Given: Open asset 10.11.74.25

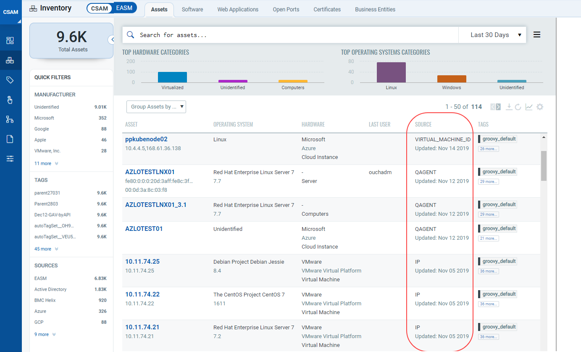Looking at the screenshot, I should click(x=142, y=262).
